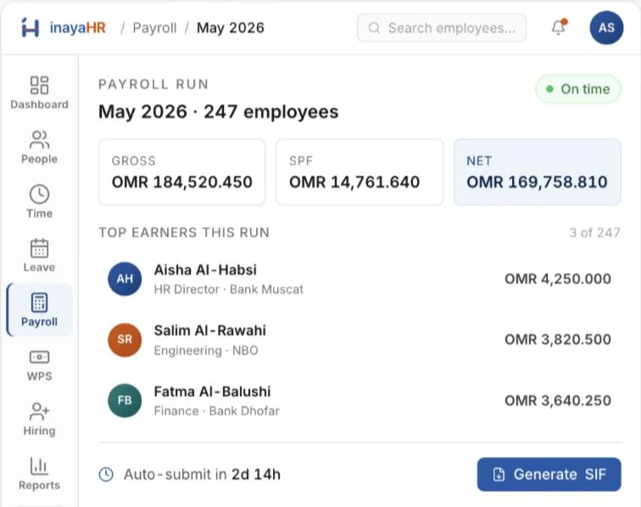Check the notifications bell icon
Image resolution: width=641 pixels, height=507 pixels.
(559, 27)
